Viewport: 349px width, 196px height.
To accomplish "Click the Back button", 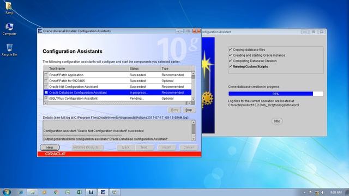I will 126,148.
